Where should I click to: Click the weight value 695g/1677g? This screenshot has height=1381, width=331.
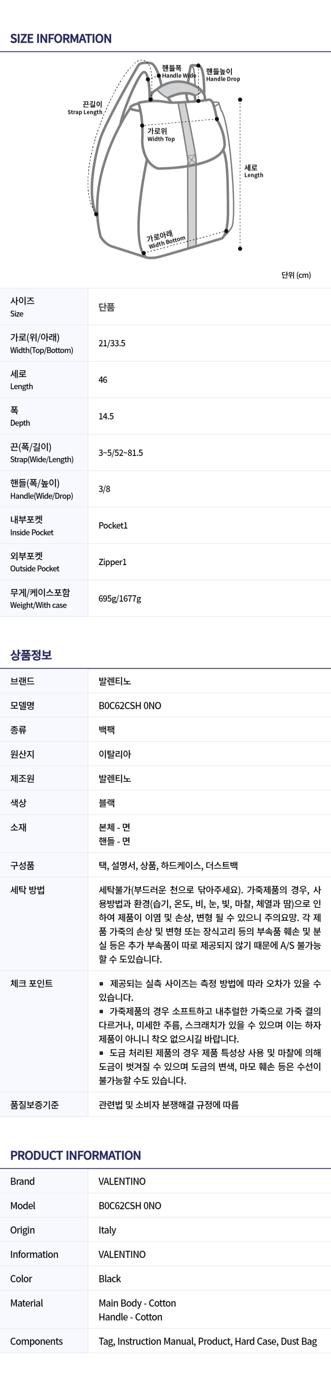pyautogui.click(x=120, y=598)
